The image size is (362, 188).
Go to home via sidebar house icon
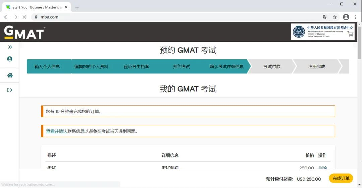tap(10, 75)
